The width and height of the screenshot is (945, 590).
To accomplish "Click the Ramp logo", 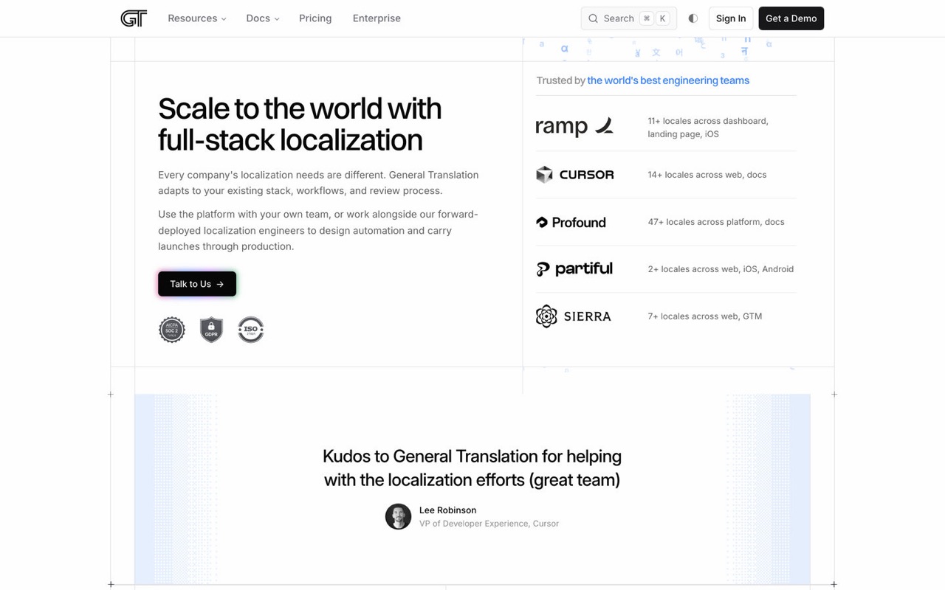I will tap(575, 127).
